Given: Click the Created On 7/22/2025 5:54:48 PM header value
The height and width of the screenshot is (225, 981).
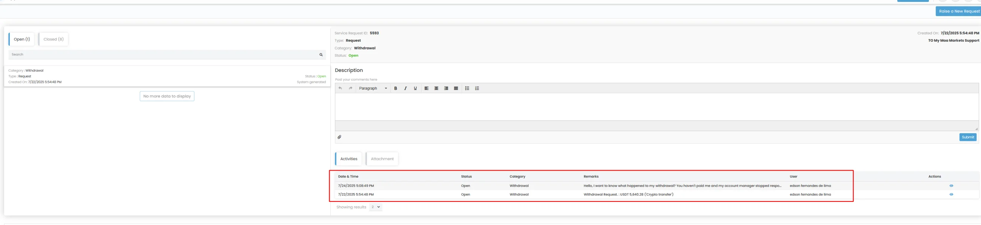Looking at the screenshot, I should tap(959, 33).
